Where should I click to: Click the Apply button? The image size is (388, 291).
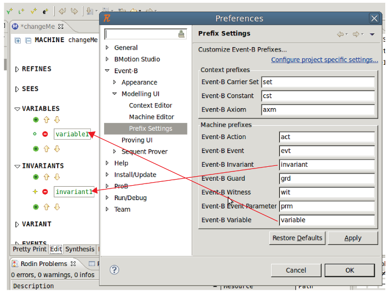[x=353, y=238]
